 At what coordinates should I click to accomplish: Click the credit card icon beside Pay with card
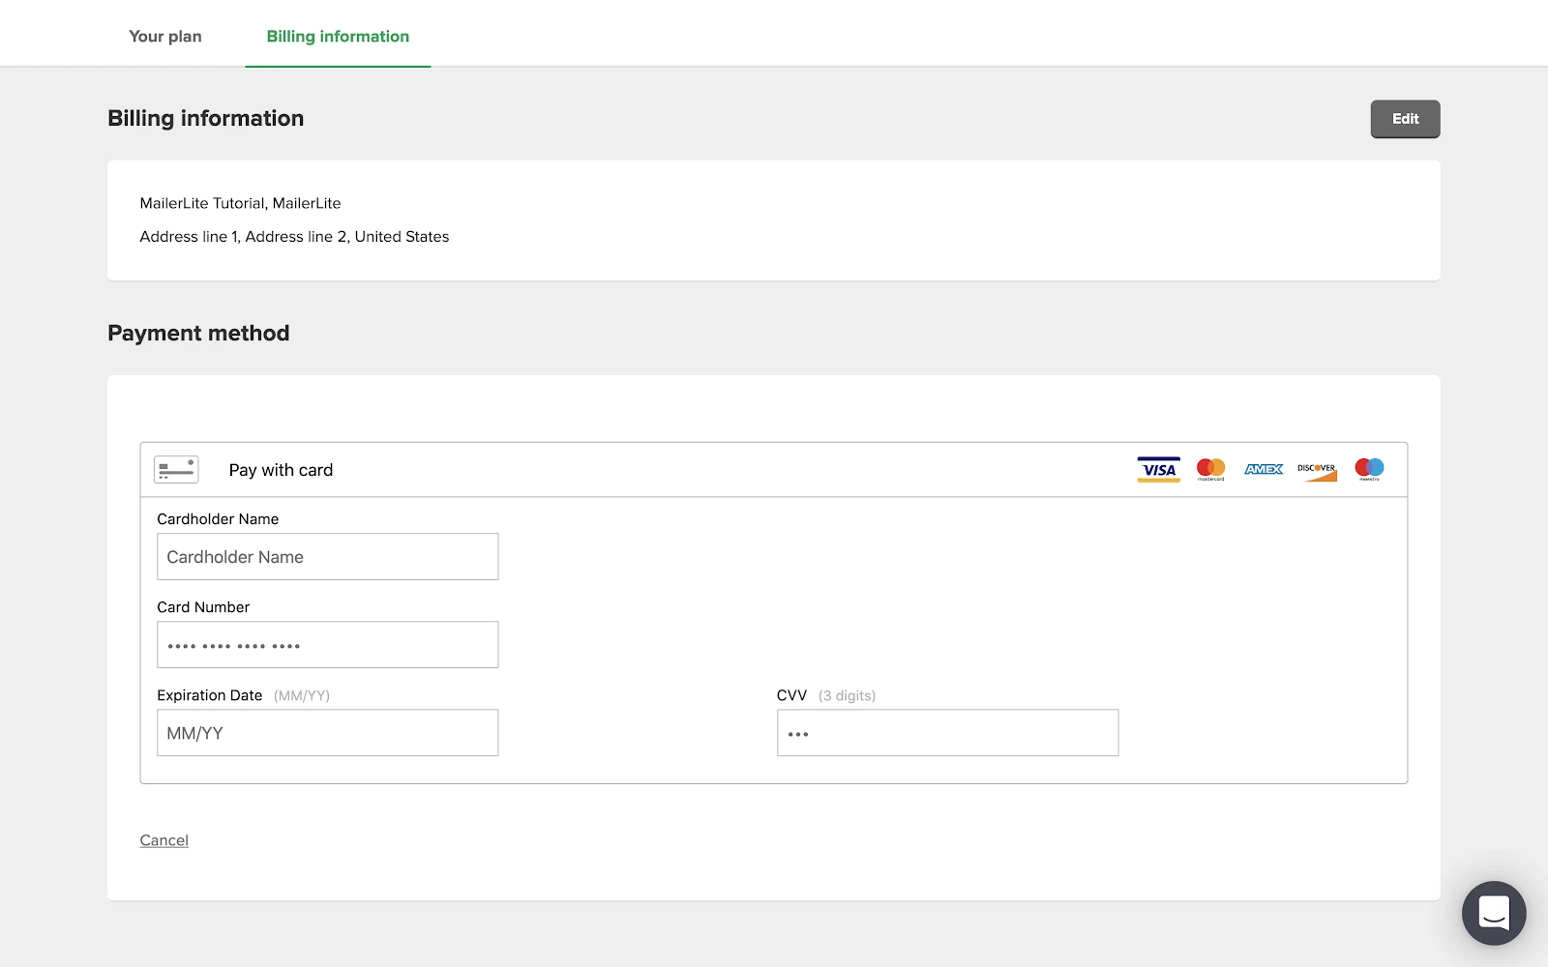pos(176,470)
